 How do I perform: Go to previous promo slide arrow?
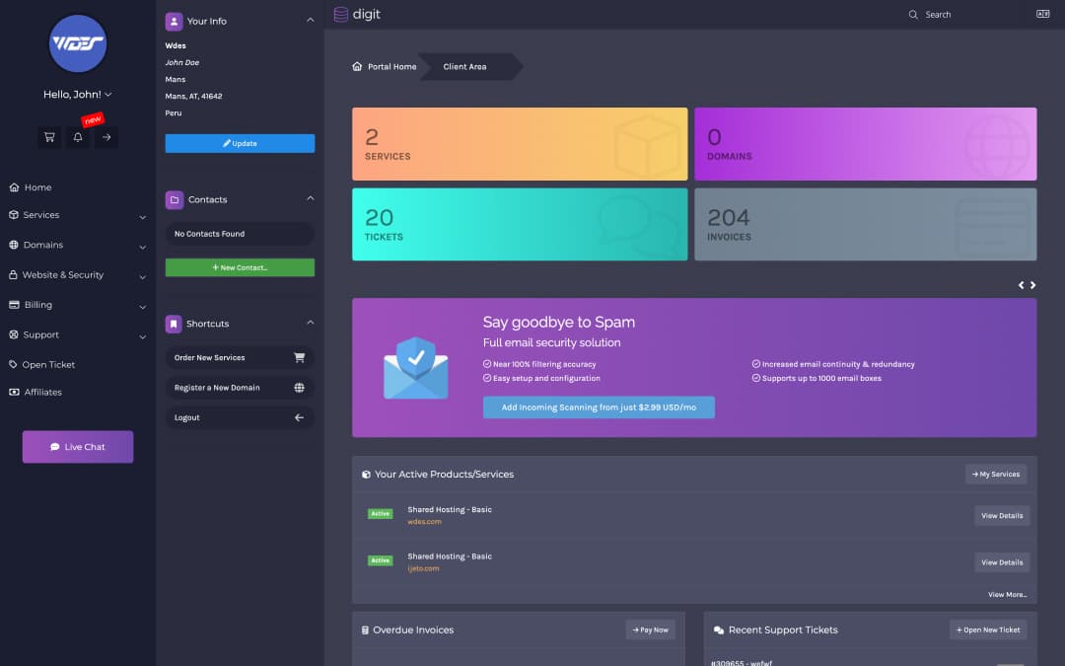tap(1021, 285)
